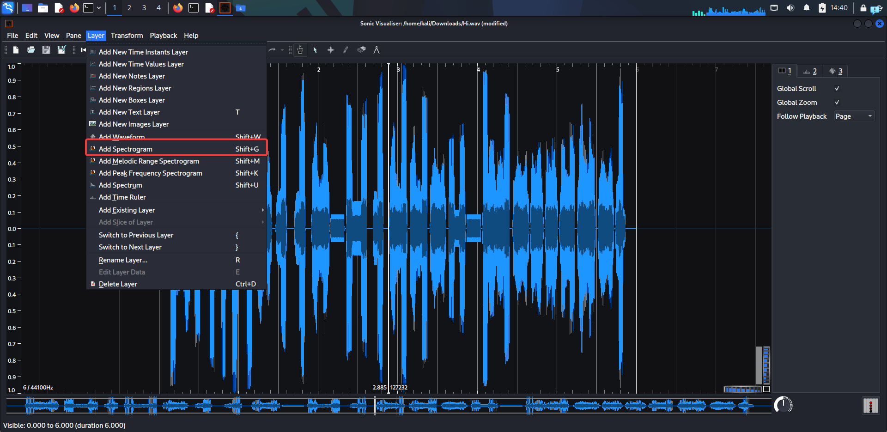Choose Add New Regions Layer

pos(176,88)
